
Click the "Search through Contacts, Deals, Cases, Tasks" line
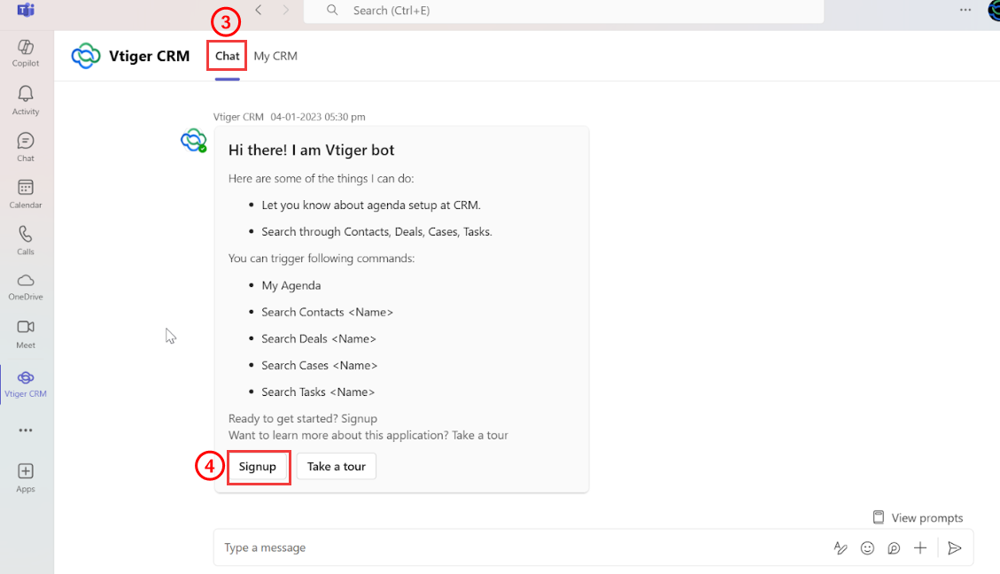click(377, 231)
